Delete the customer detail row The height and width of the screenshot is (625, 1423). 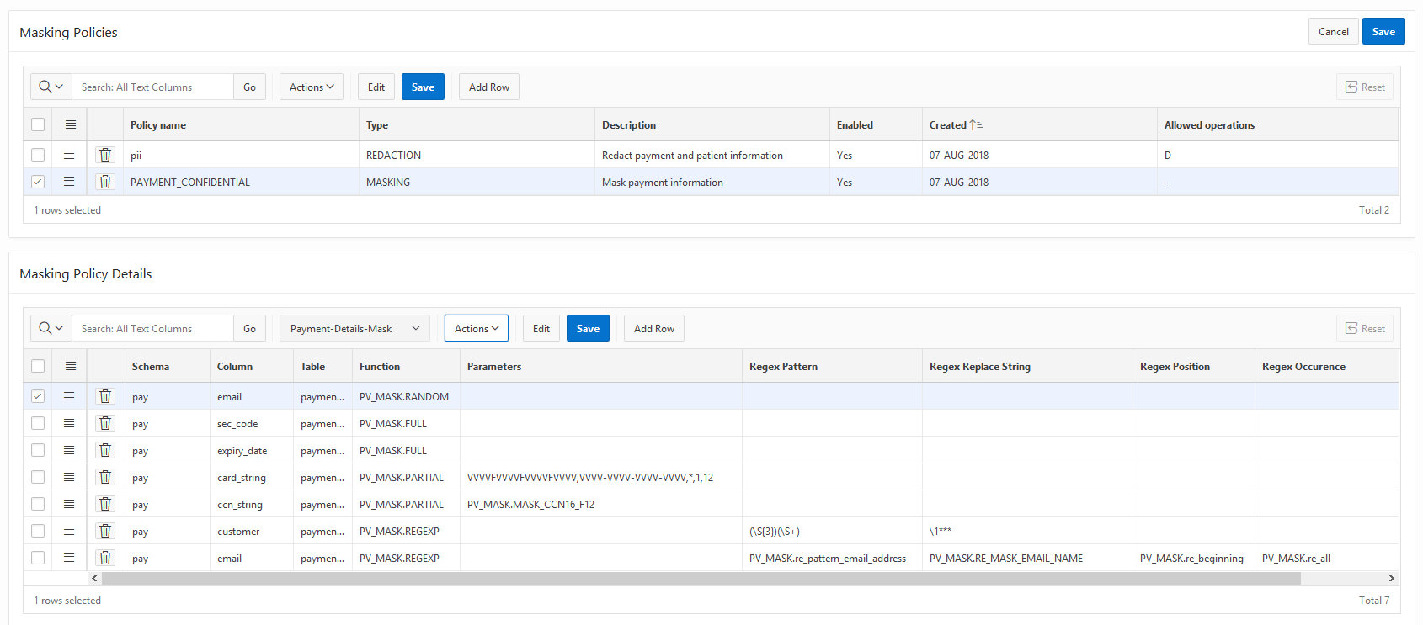tap(105, 531)
